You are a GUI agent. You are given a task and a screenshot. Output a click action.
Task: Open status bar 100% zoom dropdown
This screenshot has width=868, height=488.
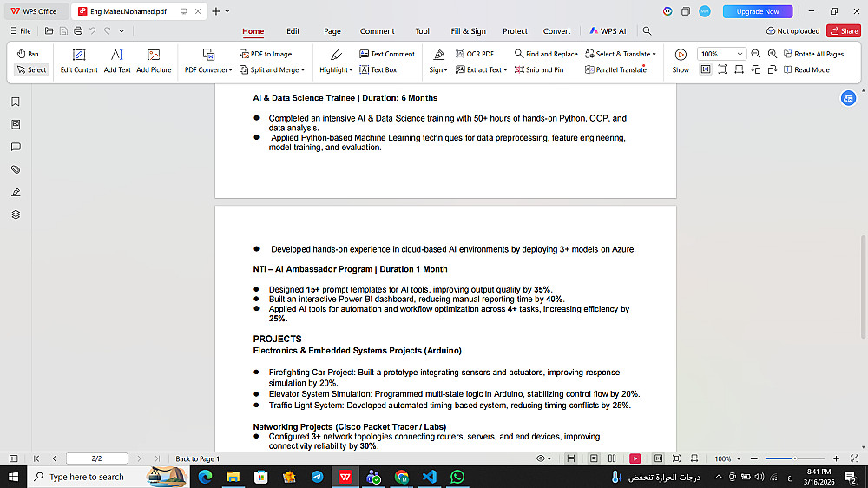point(727,458)
